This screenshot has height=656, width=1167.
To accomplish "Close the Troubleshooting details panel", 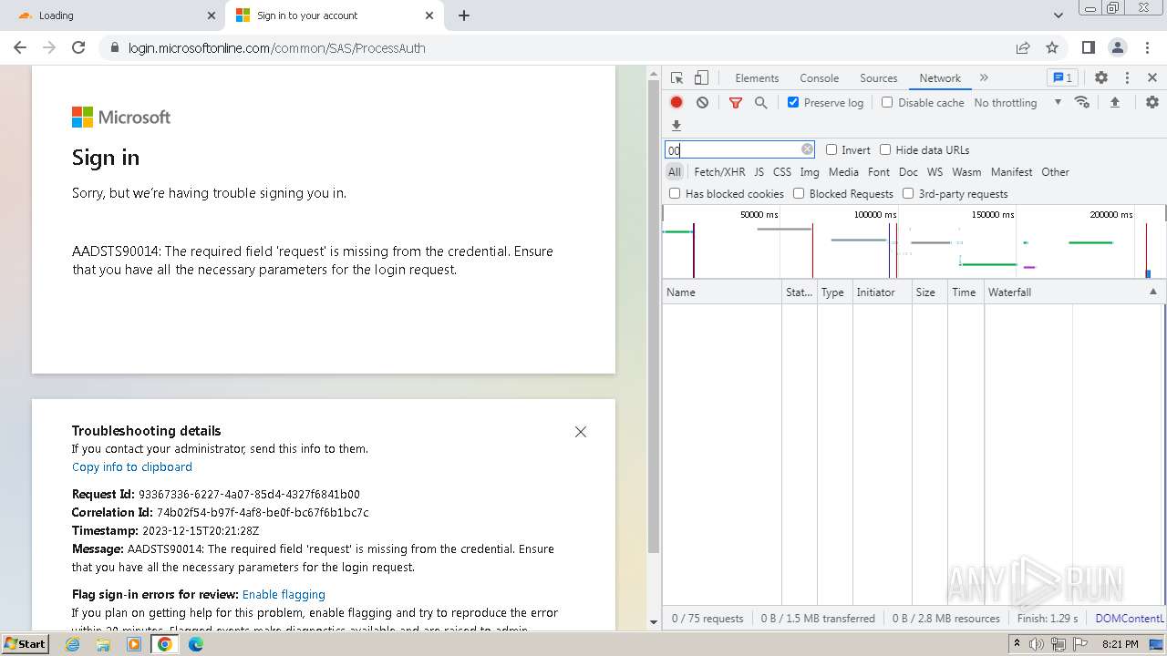I will [x=581, y=432].
